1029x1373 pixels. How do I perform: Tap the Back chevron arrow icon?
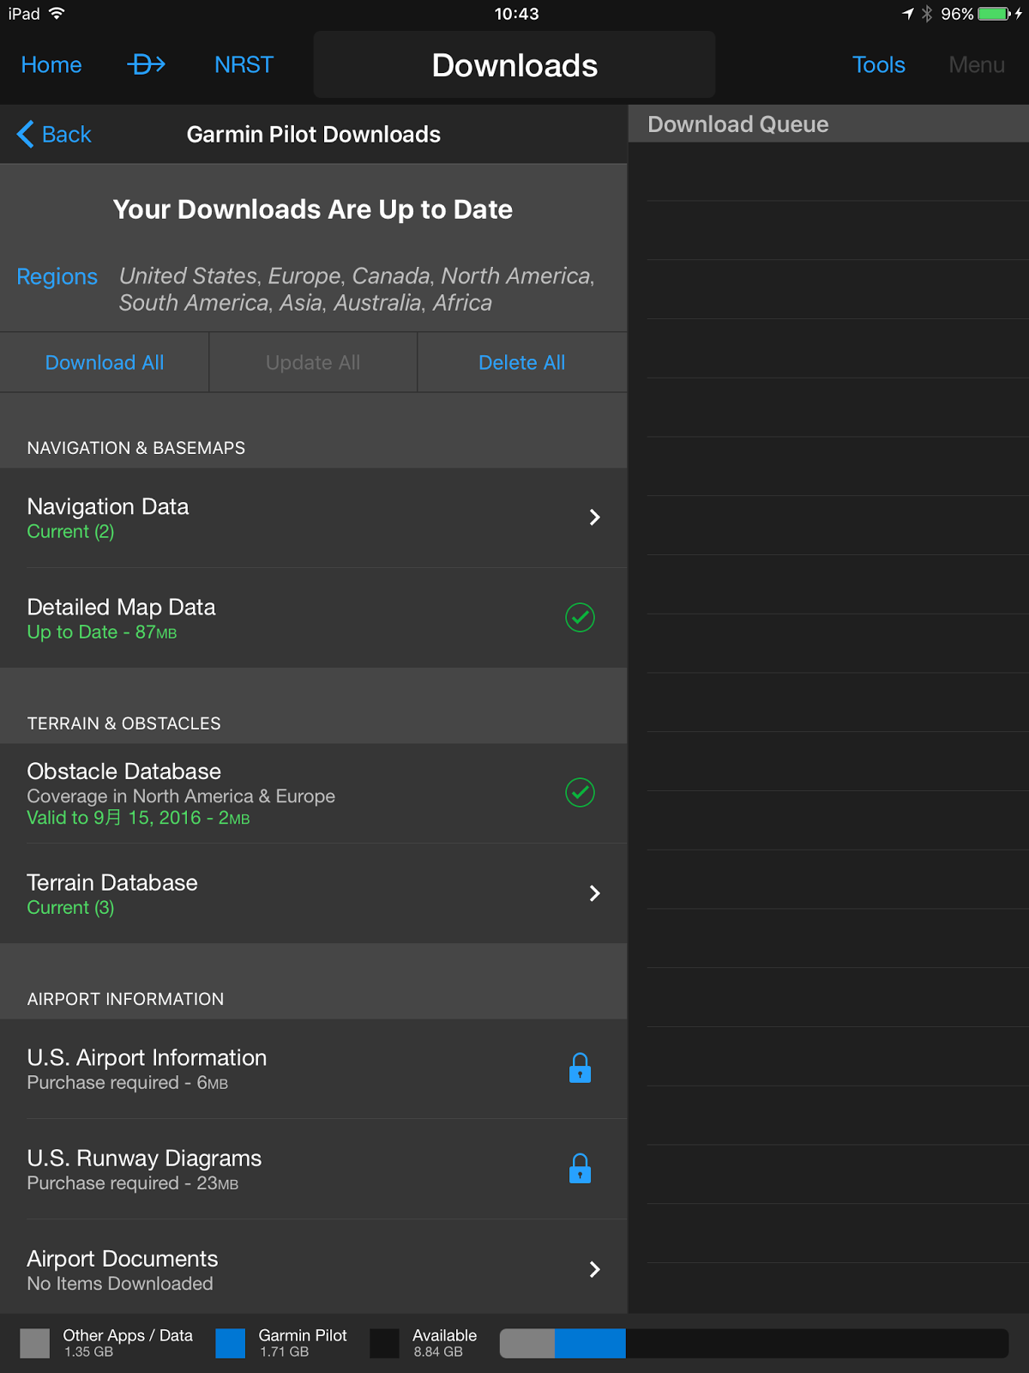point(26,134)
